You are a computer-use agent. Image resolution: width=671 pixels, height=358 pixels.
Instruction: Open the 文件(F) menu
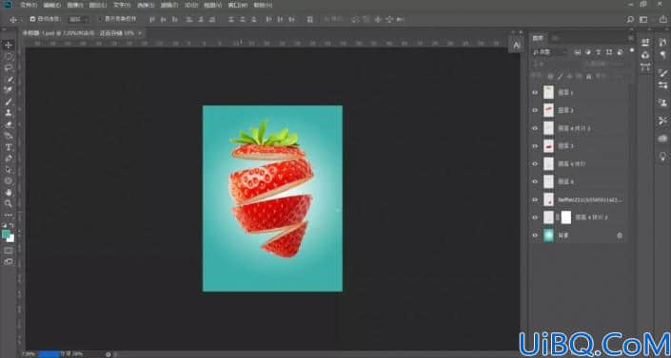click(29, 5)
